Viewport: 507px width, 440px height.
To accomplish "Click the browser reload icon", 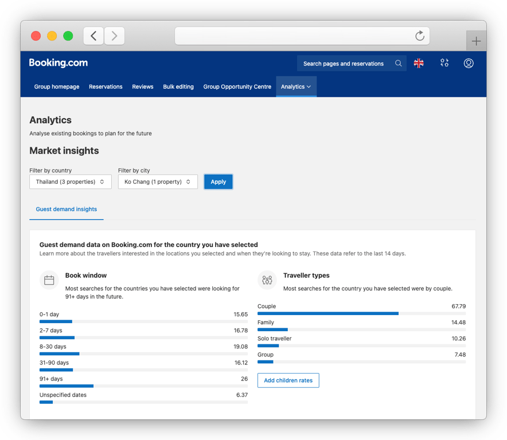I will coord(420,36).
